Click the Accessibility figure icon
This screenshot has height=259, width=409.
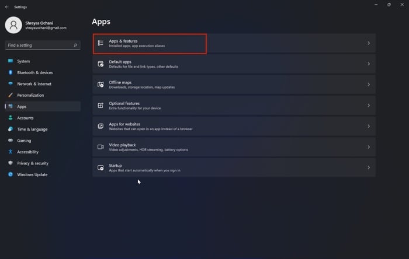(x=11, y=152)
